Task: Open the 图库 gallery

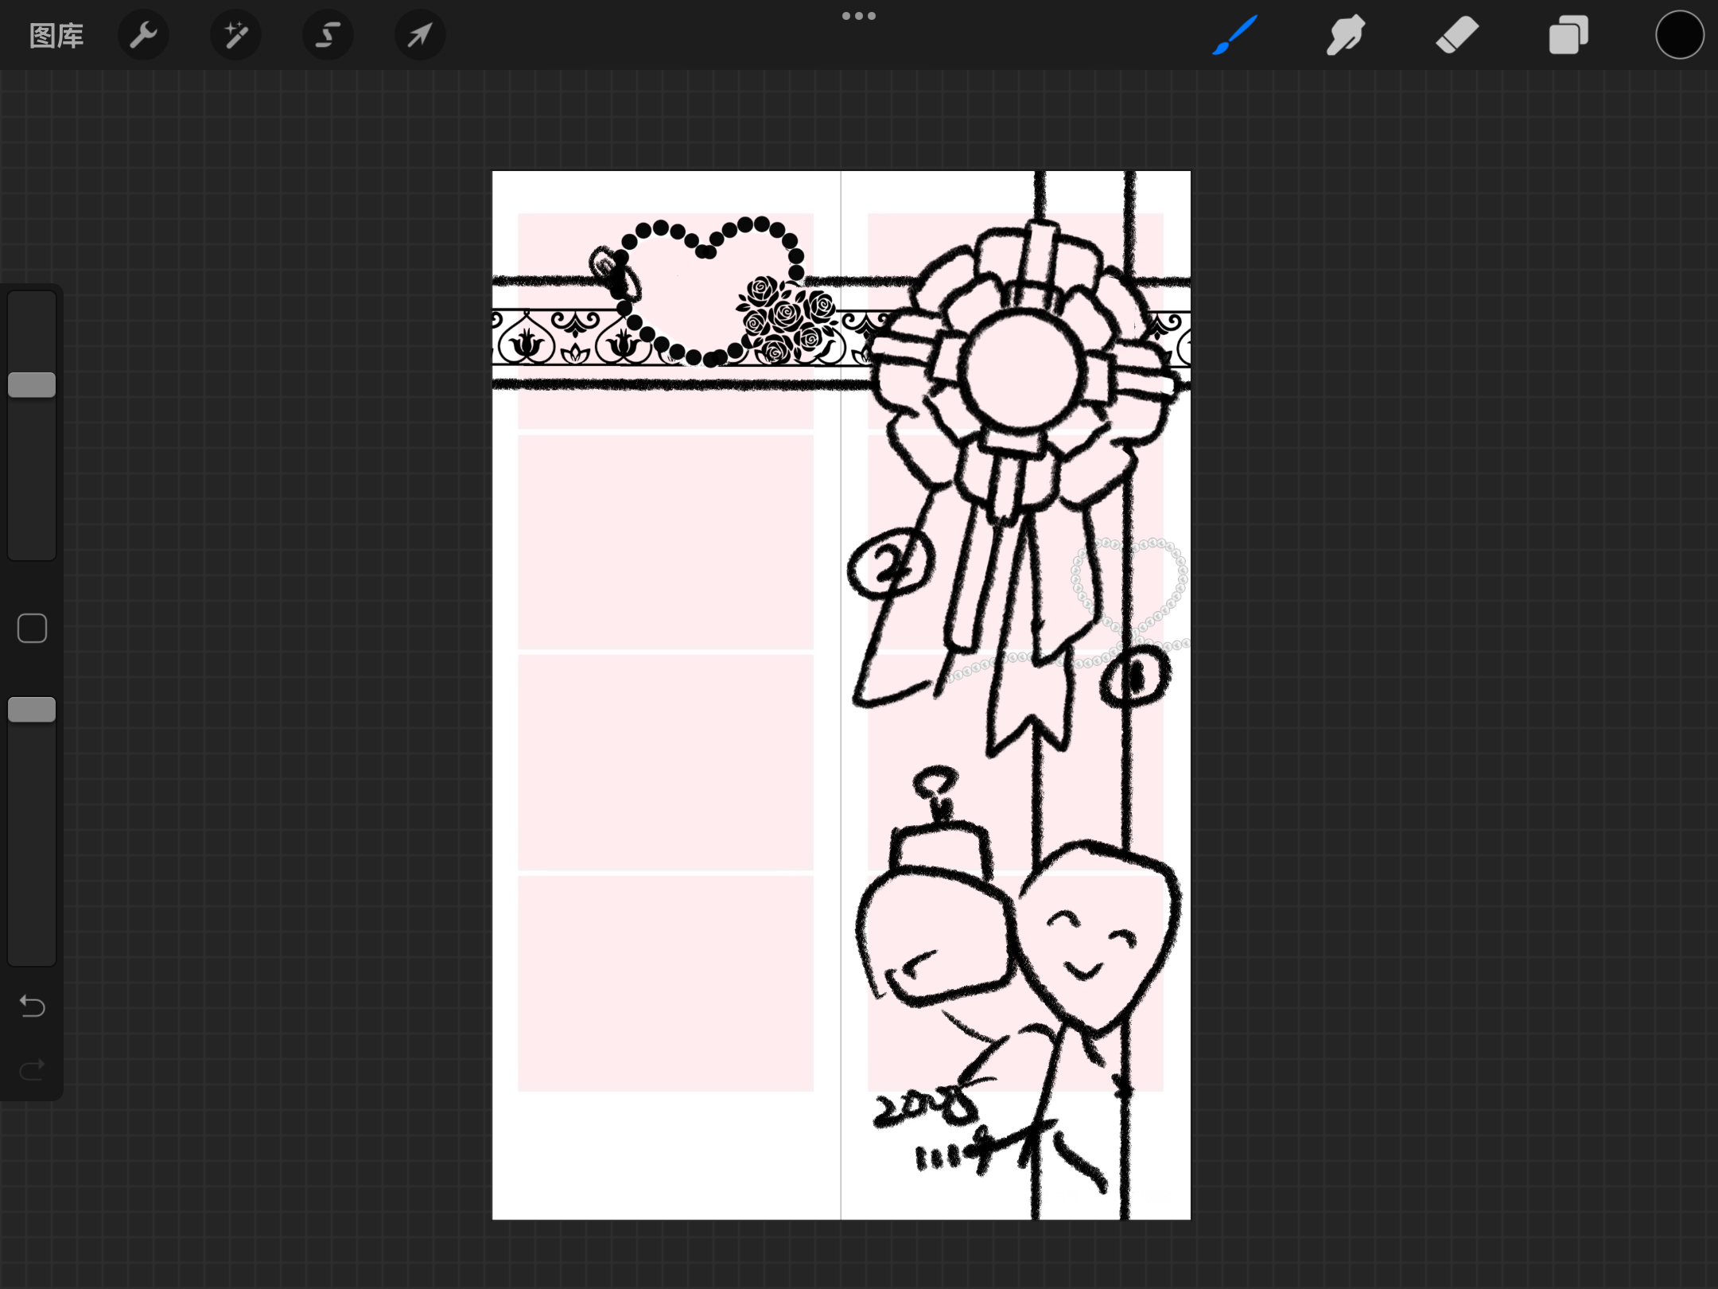Action: pos(56,36)
